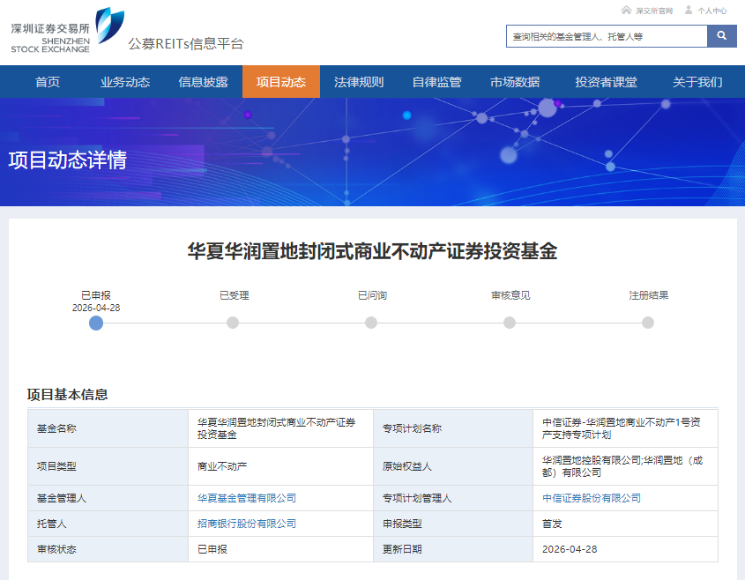Click the 注册结果 progress step dot

(648, 323)
